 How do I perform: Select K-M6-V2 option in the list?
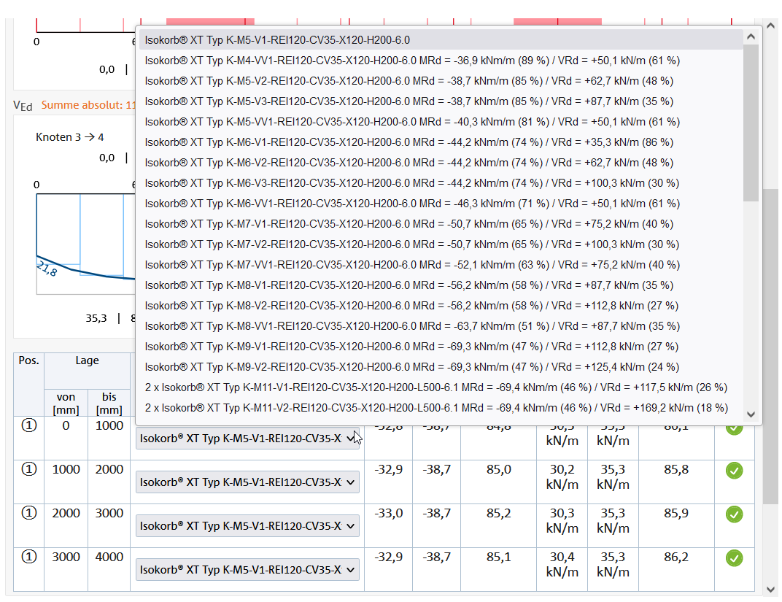click(x=441, y=163)
